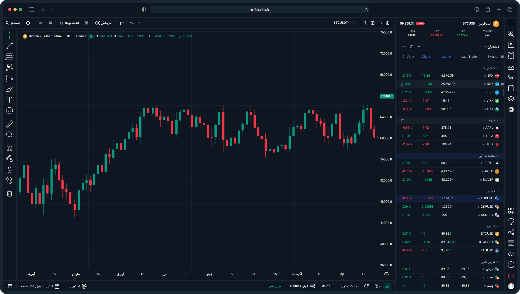Click the جستجو search button

[13, 23]
